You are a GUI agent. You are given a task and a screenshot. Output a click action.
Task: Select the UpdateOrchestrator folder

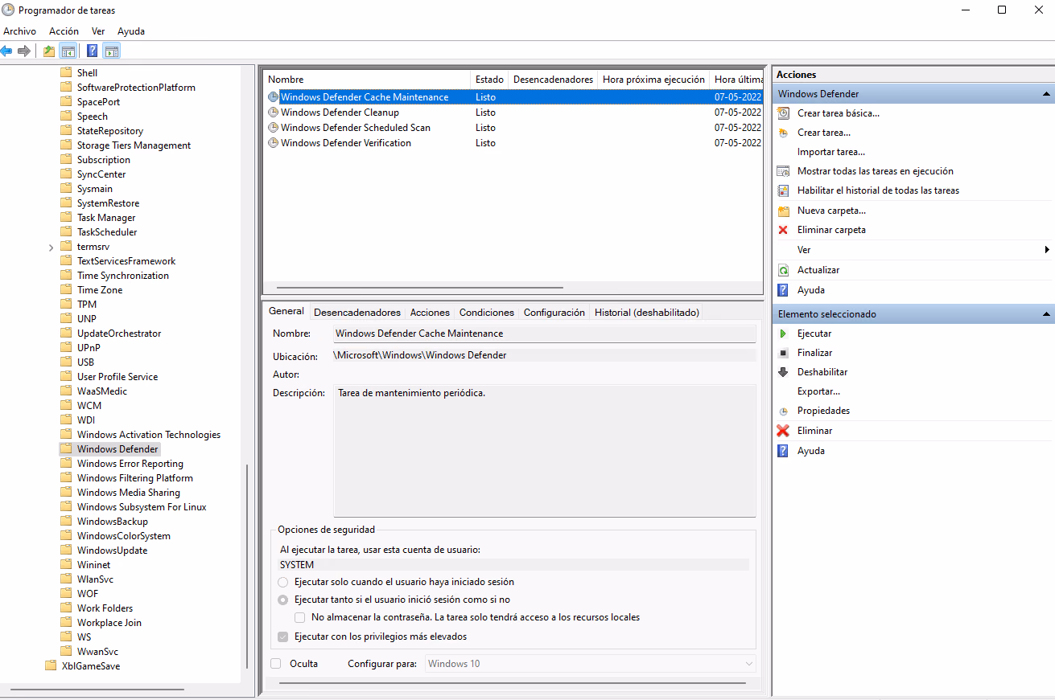click(x=118, y=334)
